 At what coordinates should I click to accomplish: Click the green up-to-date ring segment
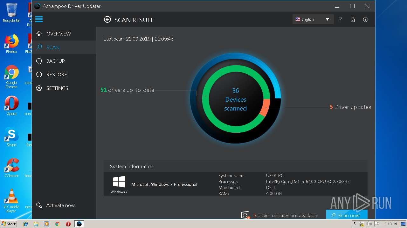coord(206,99)
